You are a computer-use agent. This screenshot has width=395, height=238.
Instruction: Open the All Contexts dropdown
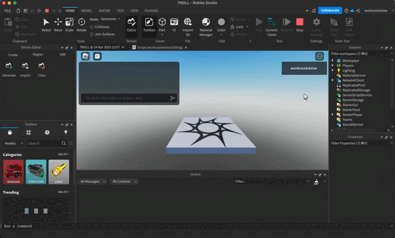pyautogui.click(x=125, y=181)
